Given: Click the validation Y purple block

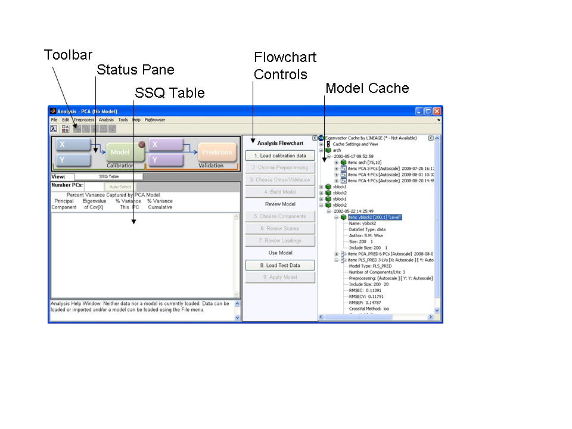Looking at the screenshot, I should [x=166, y=160].
